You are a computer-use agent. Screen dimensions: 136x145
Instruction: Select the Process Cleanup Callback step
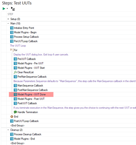click(x=27, y=134)
